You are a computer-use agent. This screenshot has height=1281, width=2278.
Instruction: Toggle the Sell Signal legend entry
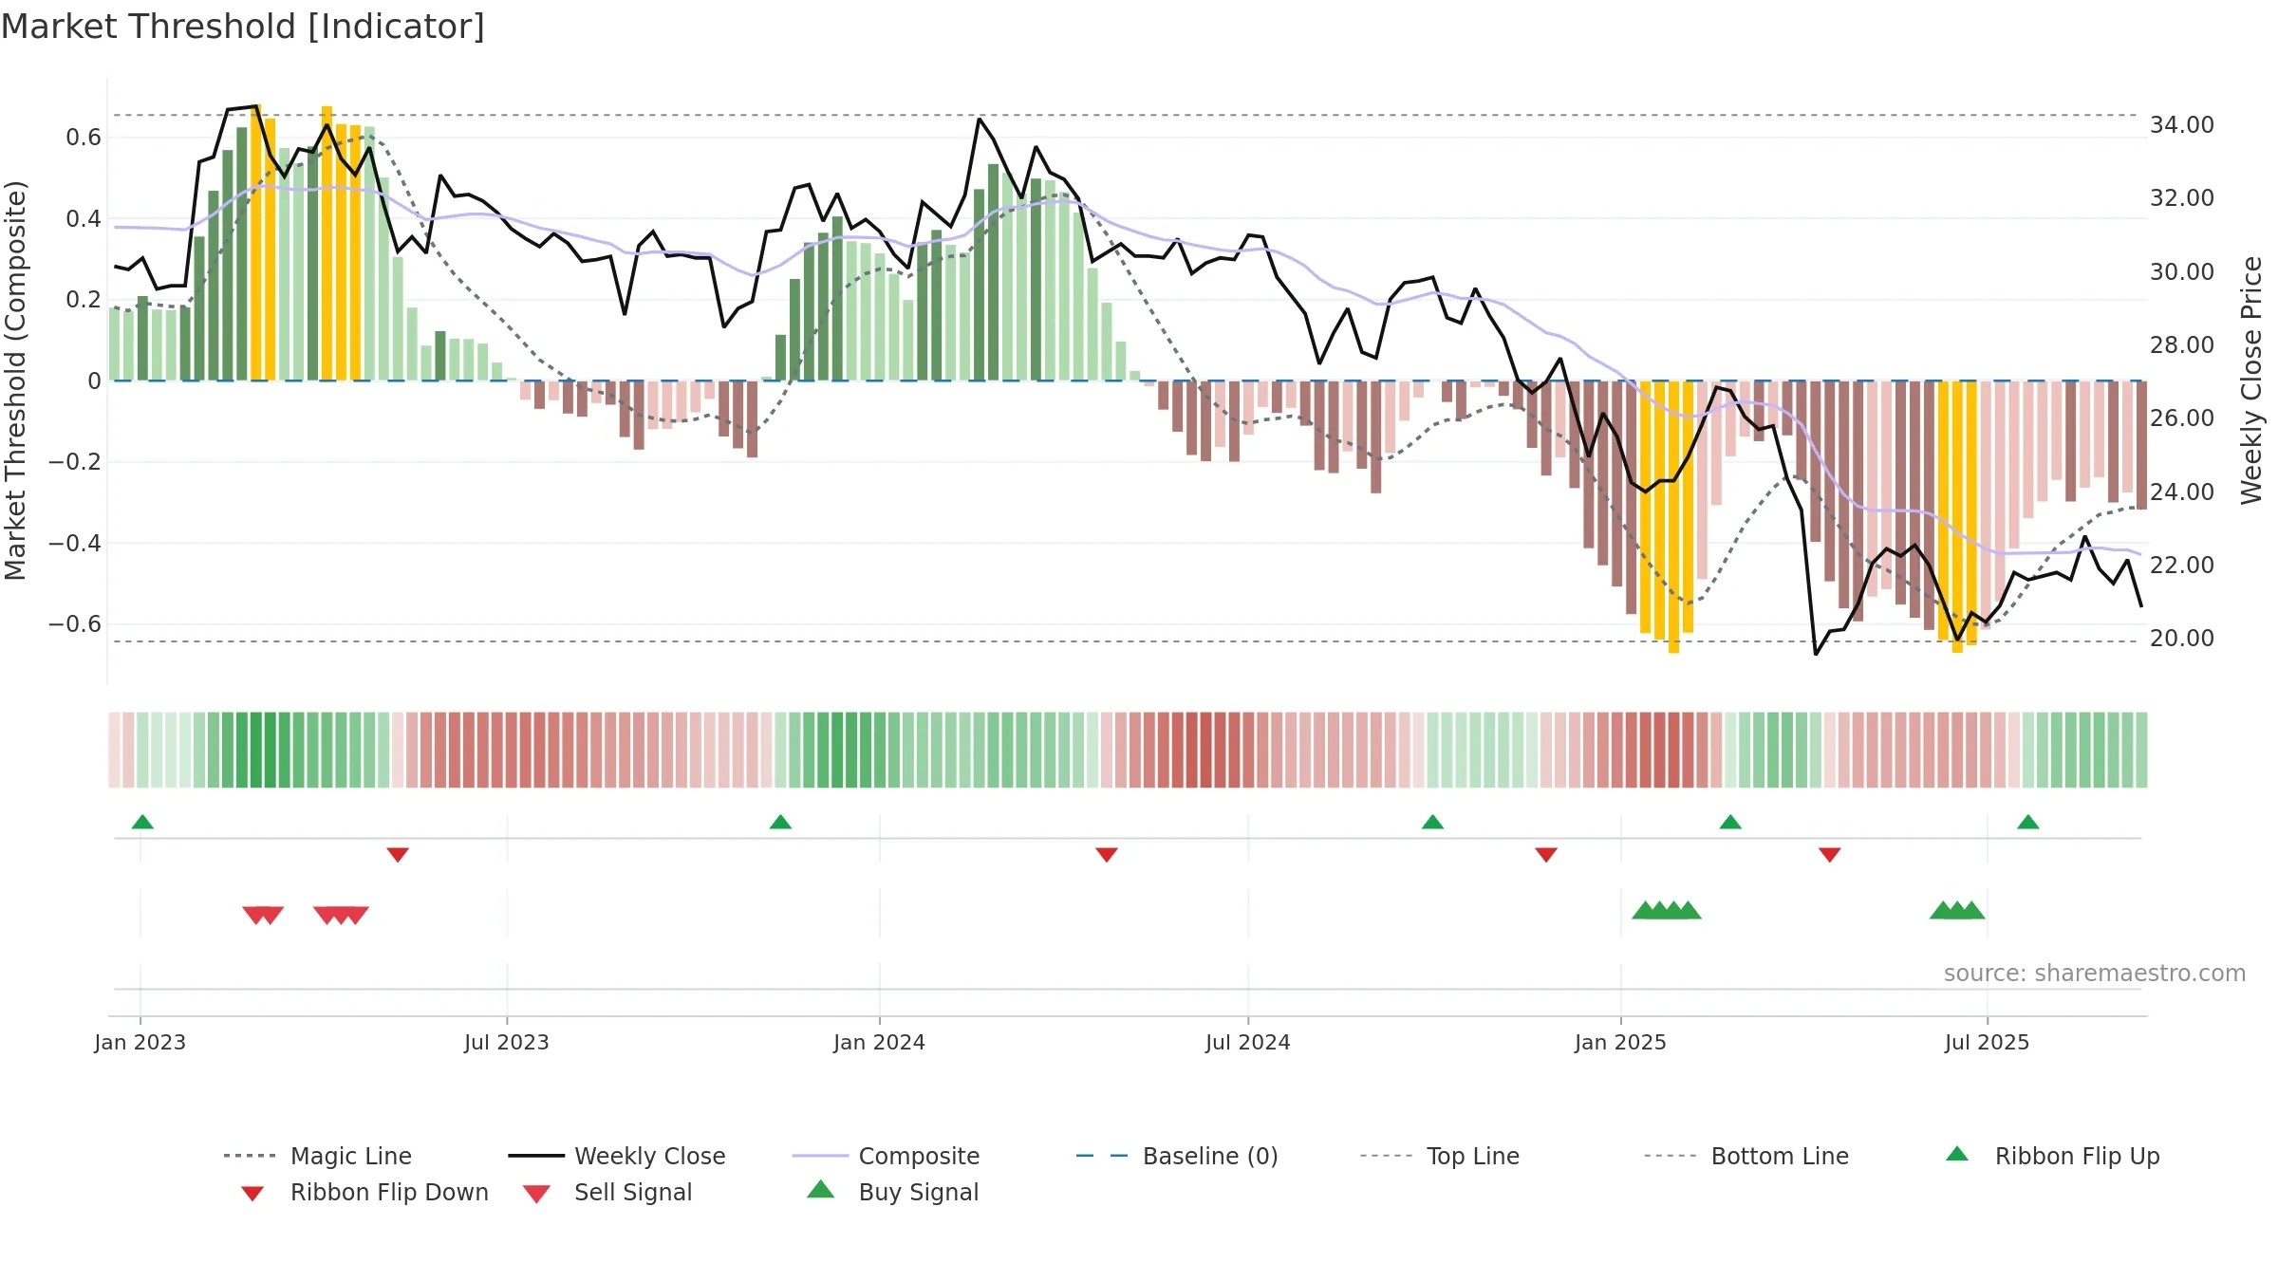tap(607, 1192)
